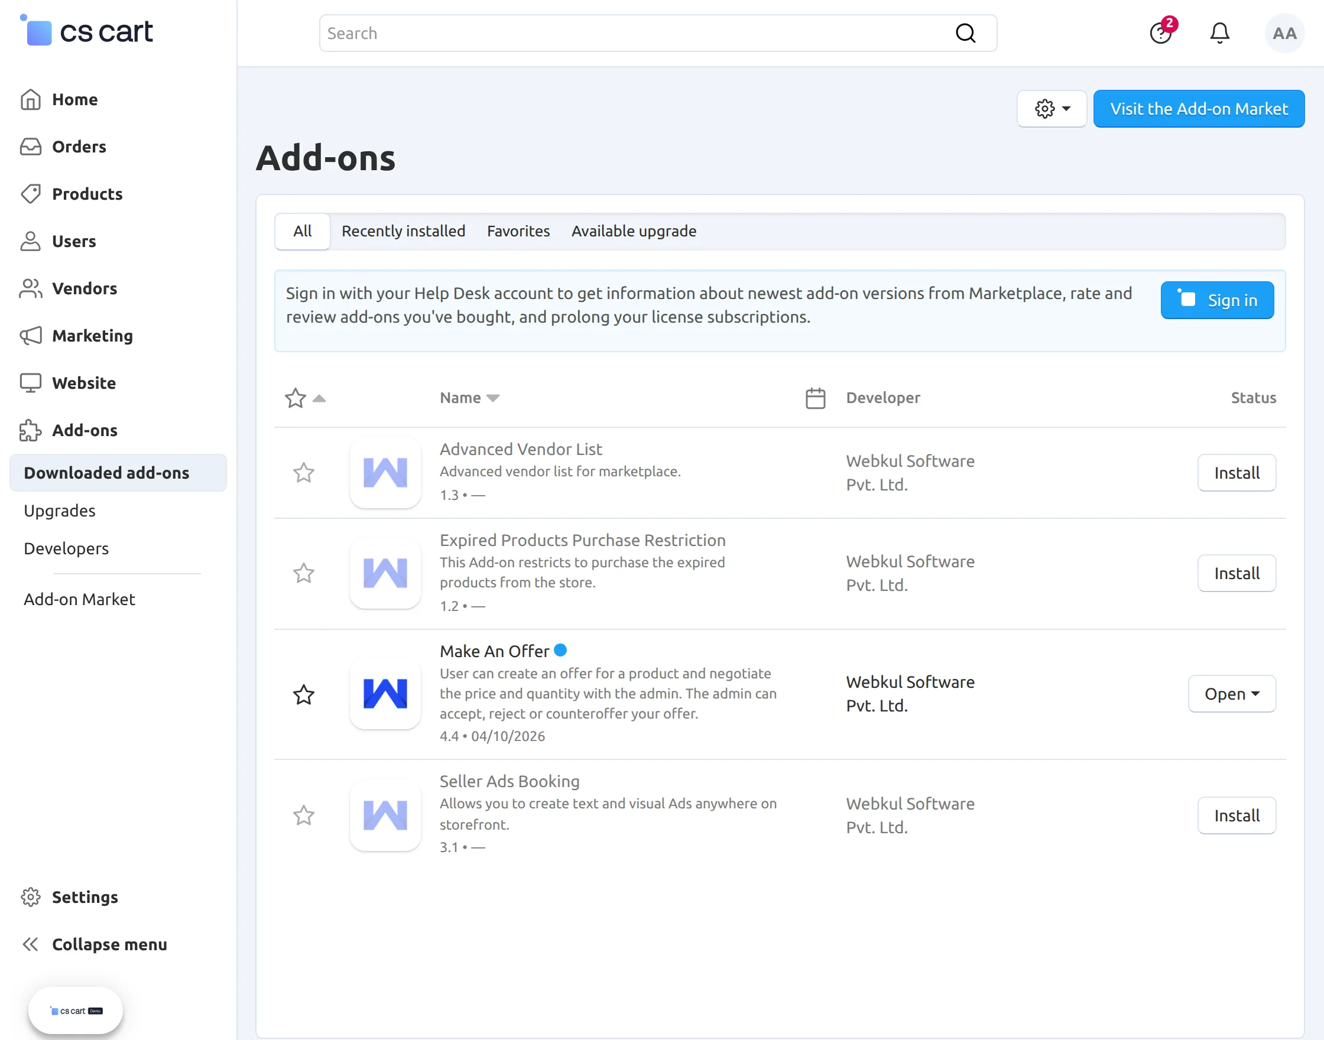The height and width of the screenshot is (1040, 1324).
Task: Click the Settings gear icon in sidebar
Action: point(31,897)
